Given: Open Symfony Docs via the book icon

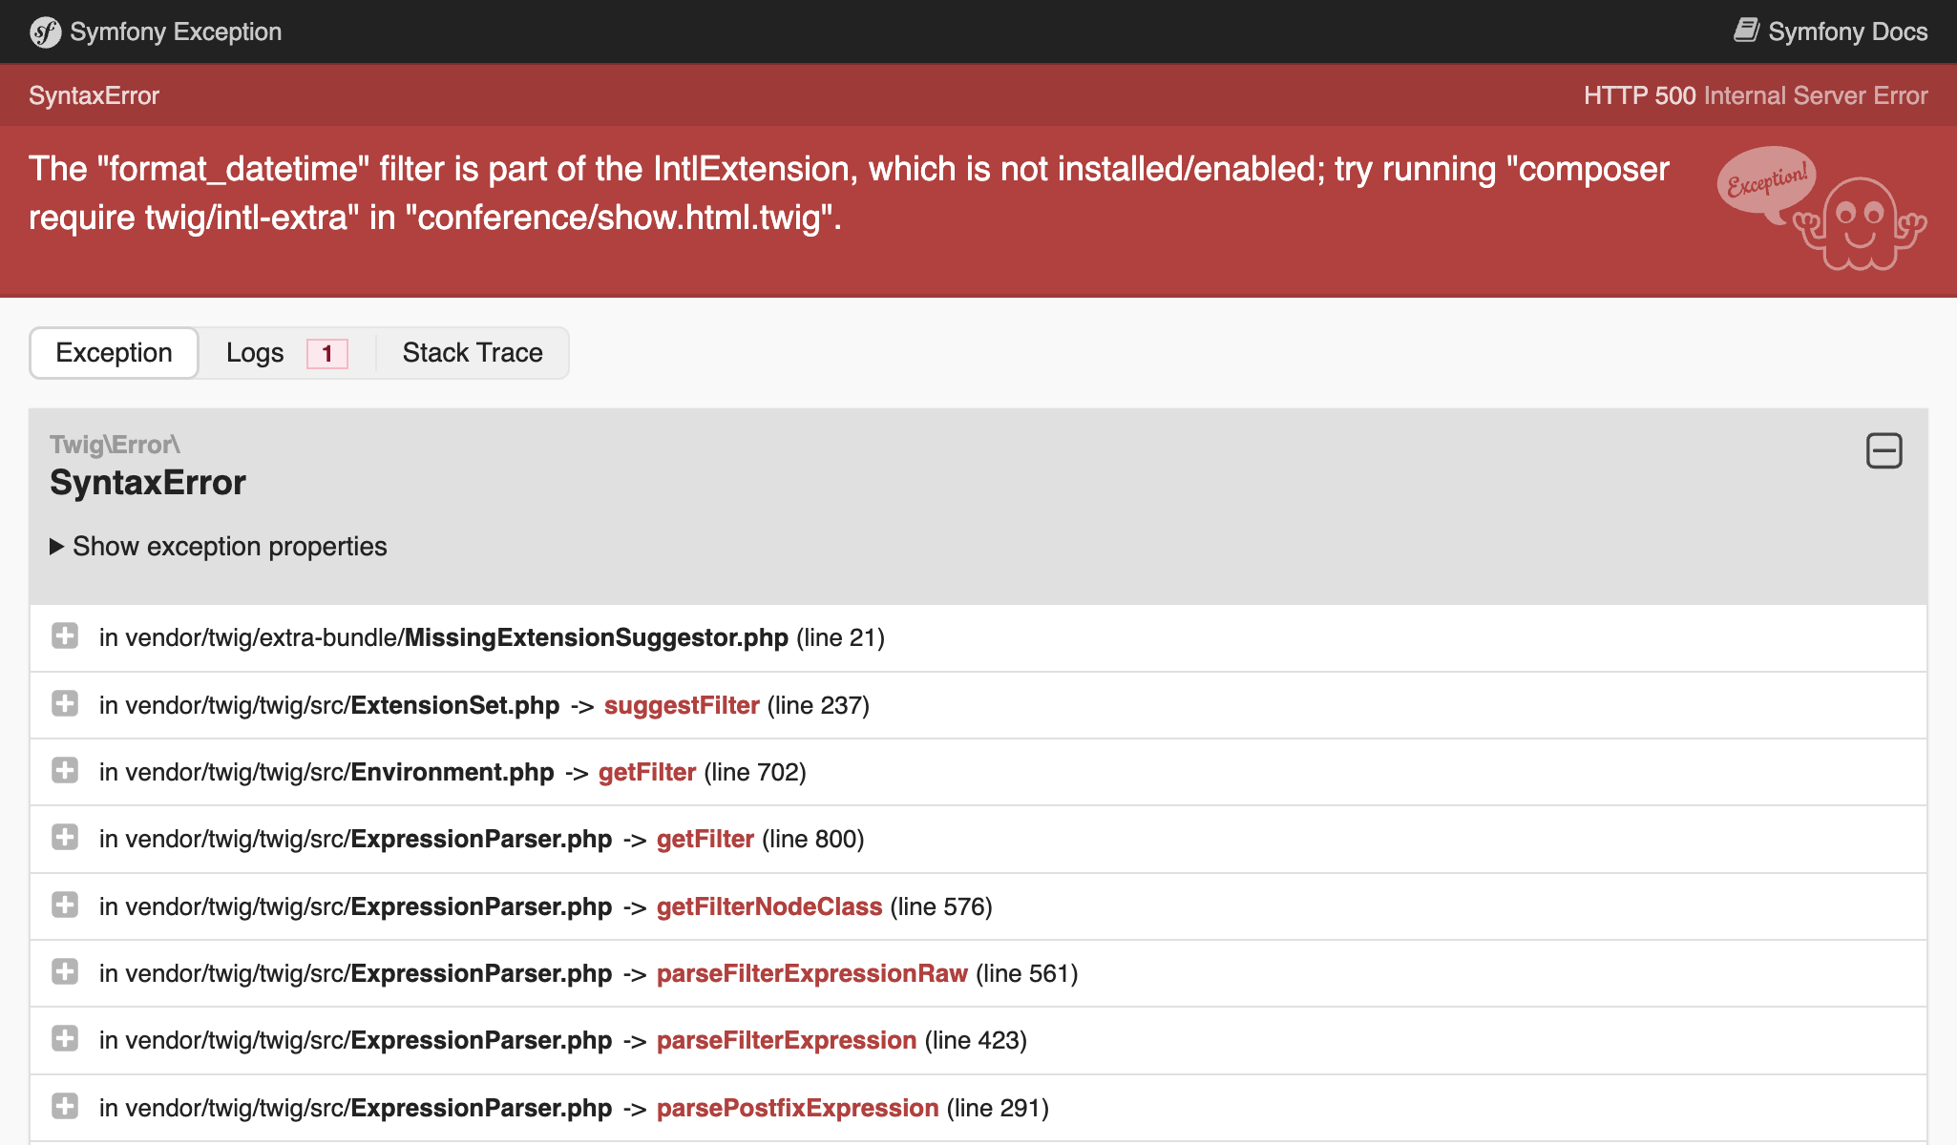Looking at the screenshot, I should pos(1746,30).
